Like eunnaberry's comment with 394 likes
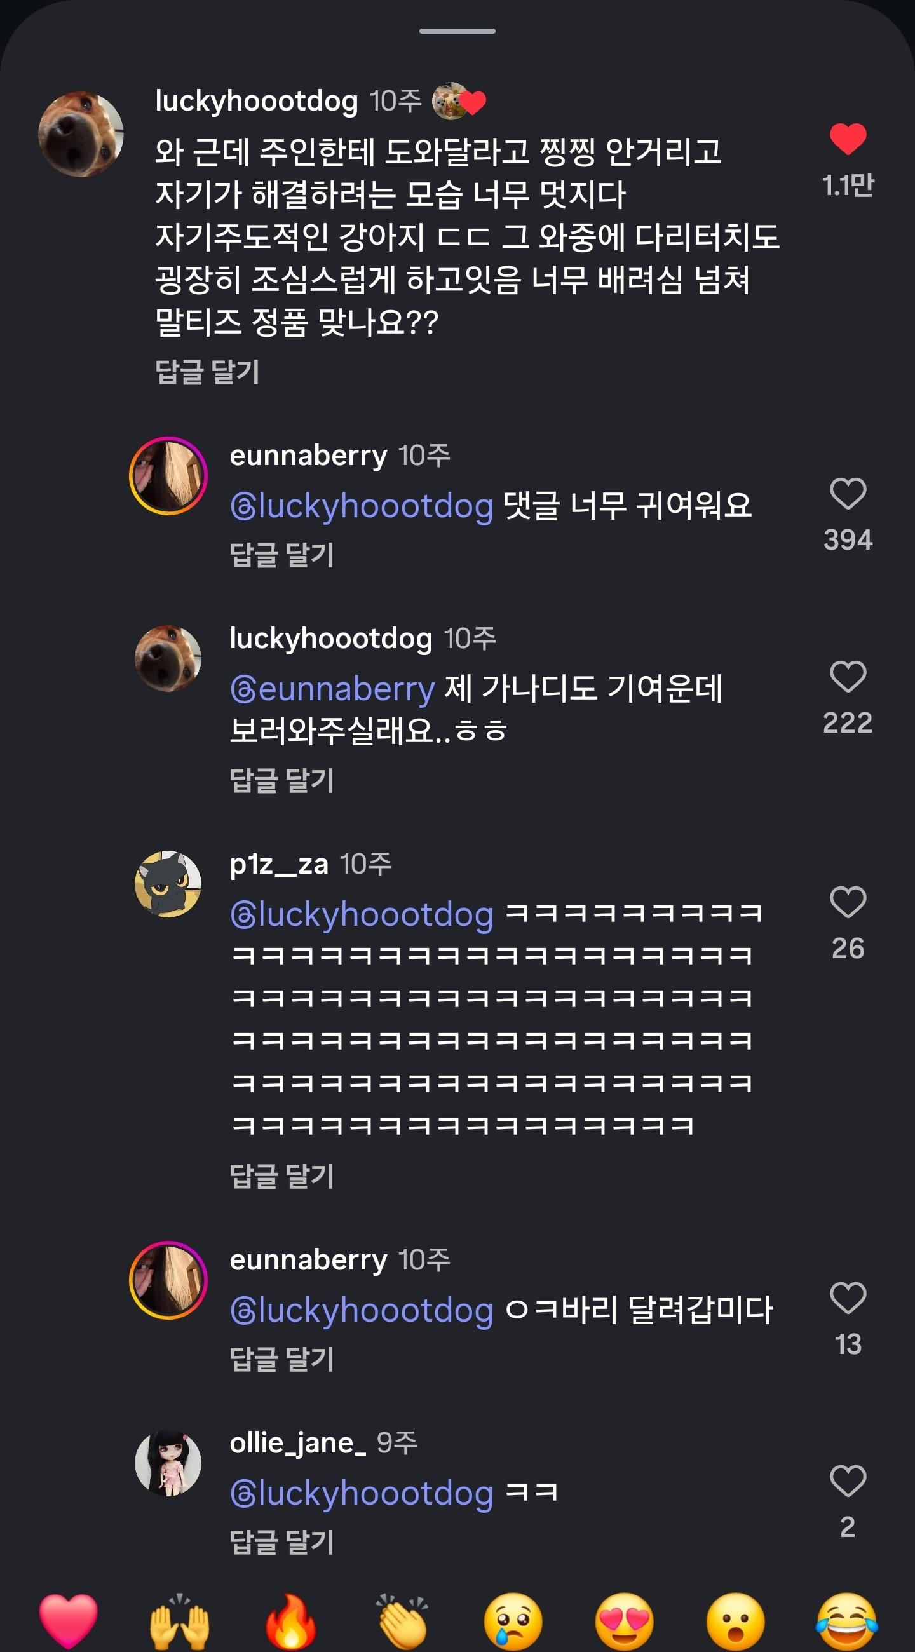Screen dimensions: 915x1652 [x=848, y=494]
